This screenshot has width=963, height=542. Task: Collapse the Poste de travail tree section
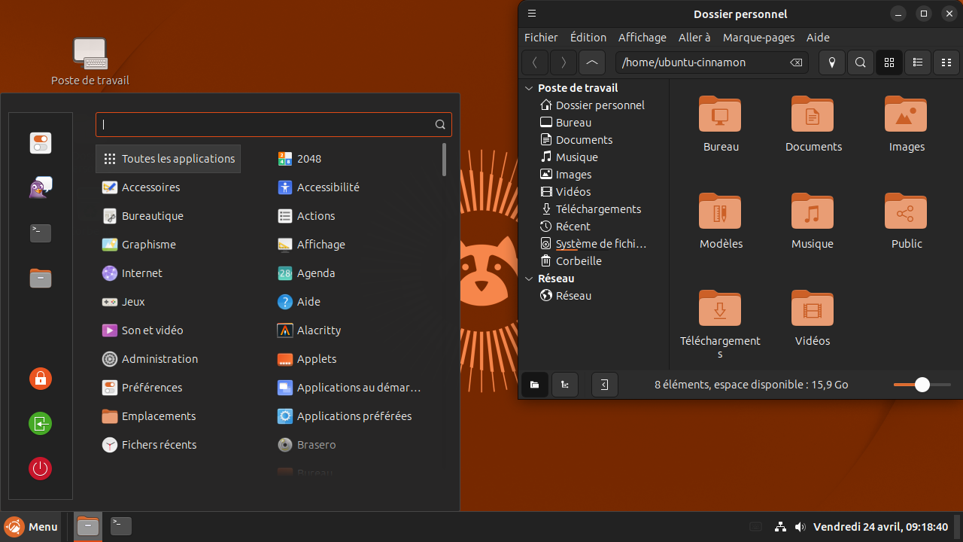coord(529,88)
